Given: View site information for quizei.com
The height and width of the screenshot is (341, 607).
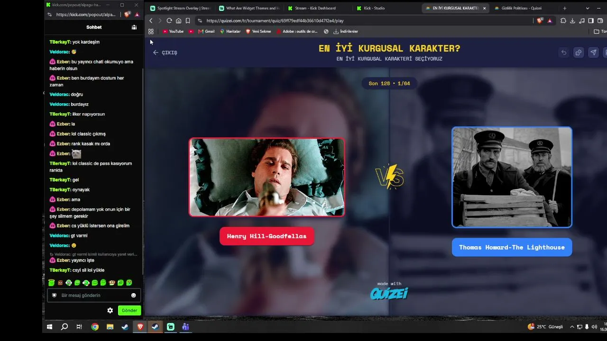Looking at the screenshot, I should tap(200, 21).
